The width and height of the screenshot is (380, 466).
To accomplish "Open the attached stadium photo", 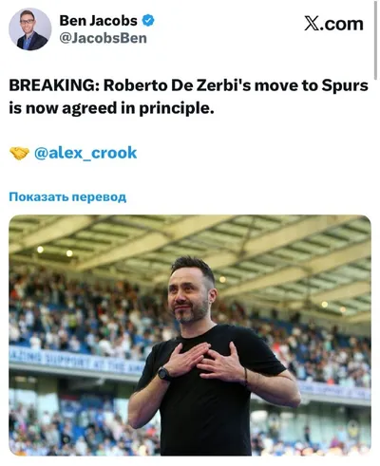I will (190, 335).
